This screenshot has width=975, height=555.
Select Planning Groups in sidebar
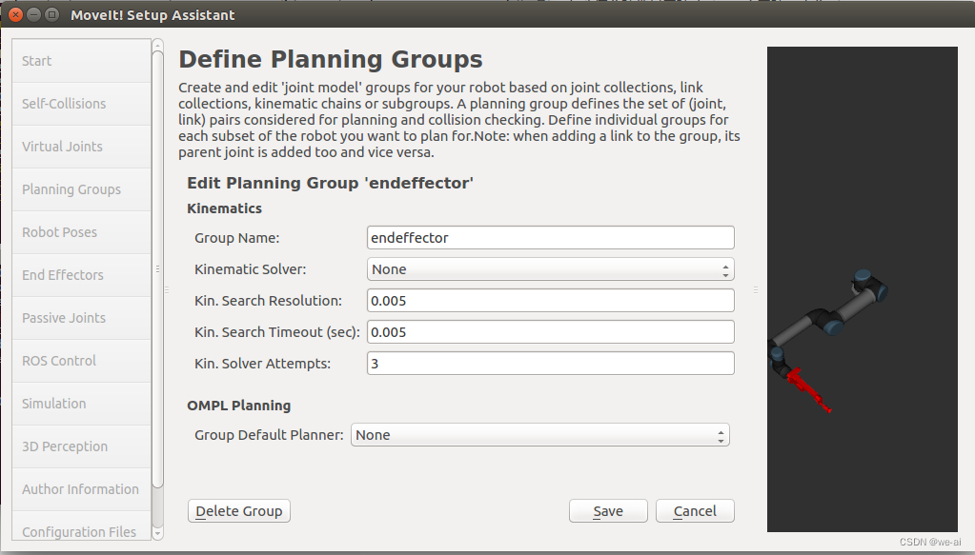pos(81,189)
